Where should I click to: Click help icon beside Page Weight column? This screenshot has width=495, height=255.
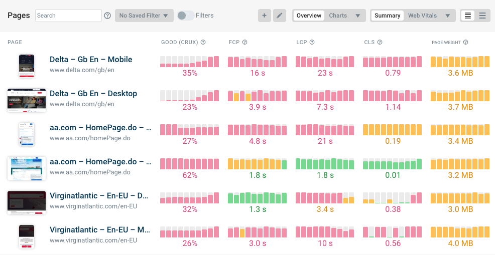(x=465, y=43)
